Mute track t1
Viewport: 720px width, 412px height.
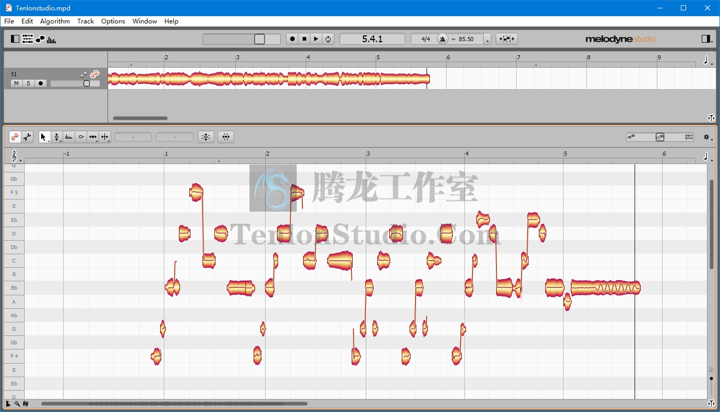[x=16, y=83]
